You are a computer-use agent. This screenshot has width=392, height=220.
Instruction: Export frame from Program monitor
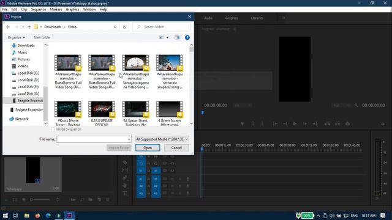(x=347, y=123)
